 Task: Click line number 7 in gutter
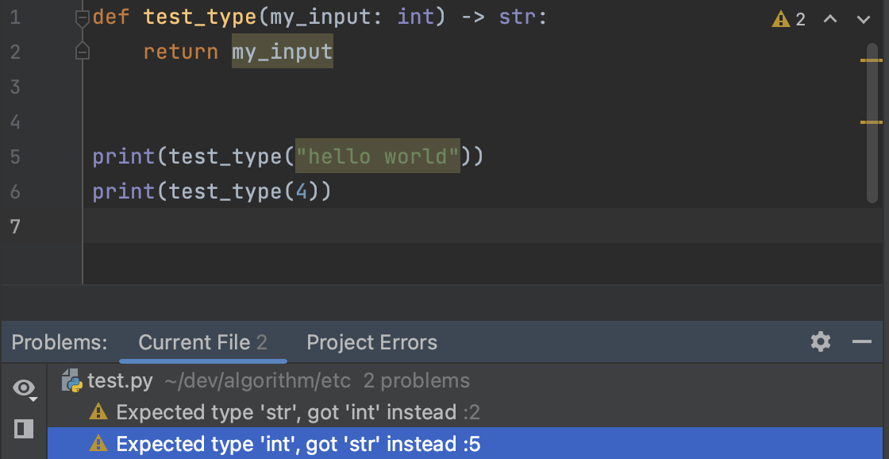tap(15, 226)
